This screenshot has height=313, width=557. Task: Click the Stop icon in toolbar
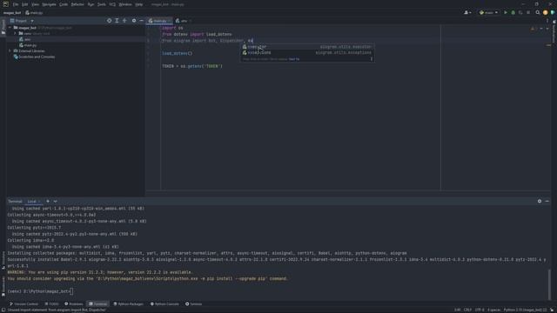tap(528, 12)
